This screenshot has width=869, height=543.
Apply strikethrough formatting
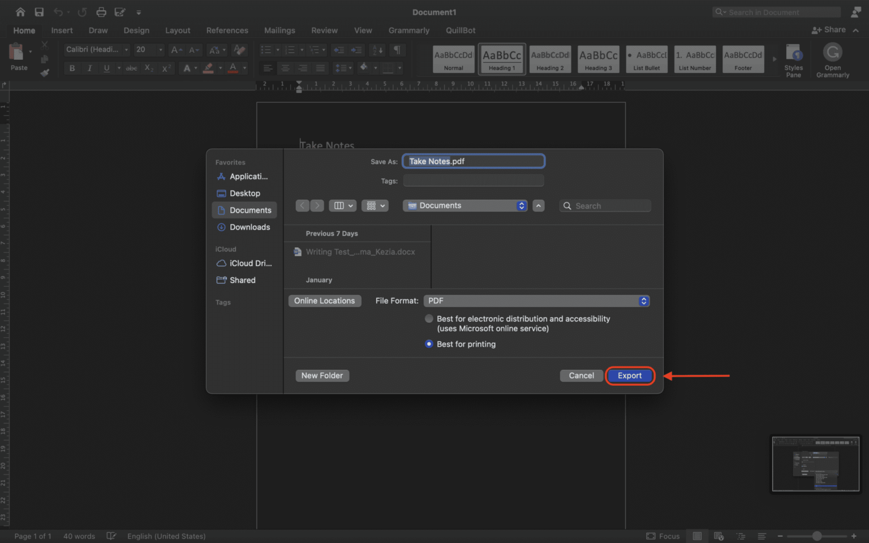131,68
